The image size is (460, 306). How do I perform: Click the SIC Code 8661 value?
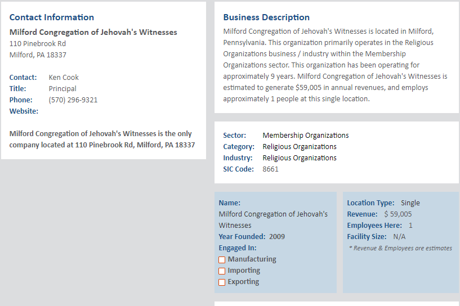point(270,169)
